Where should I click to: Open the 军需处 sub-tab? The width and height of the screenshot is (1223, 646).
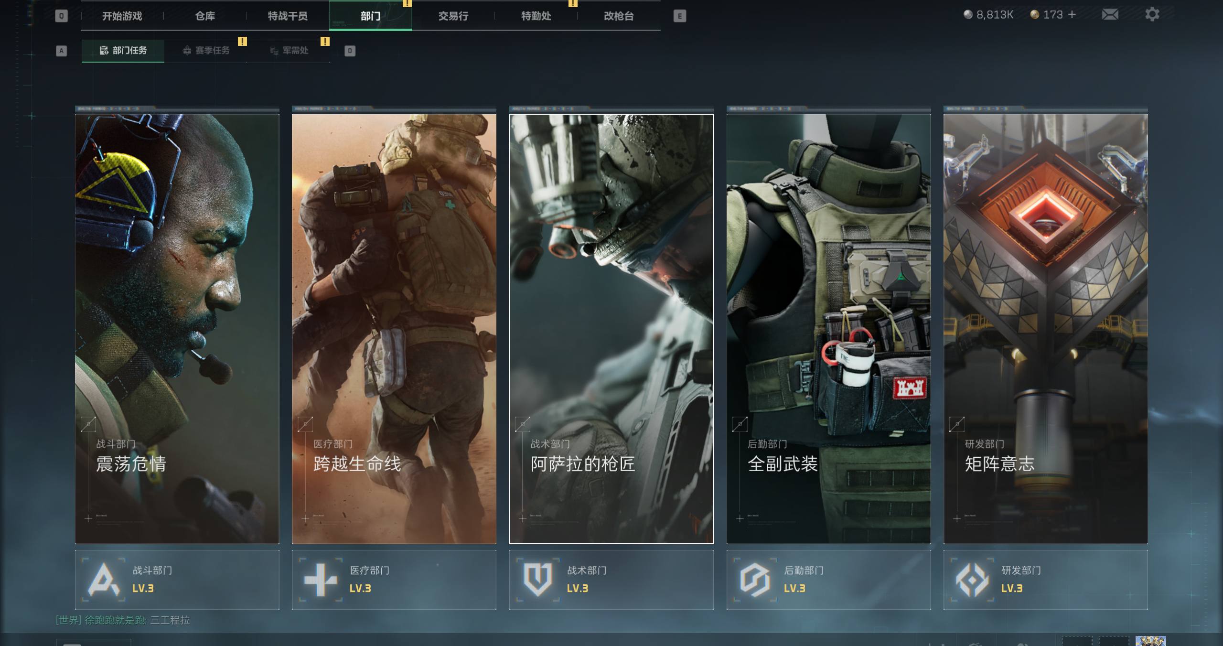pyautogui.click(x=289, y=51)
